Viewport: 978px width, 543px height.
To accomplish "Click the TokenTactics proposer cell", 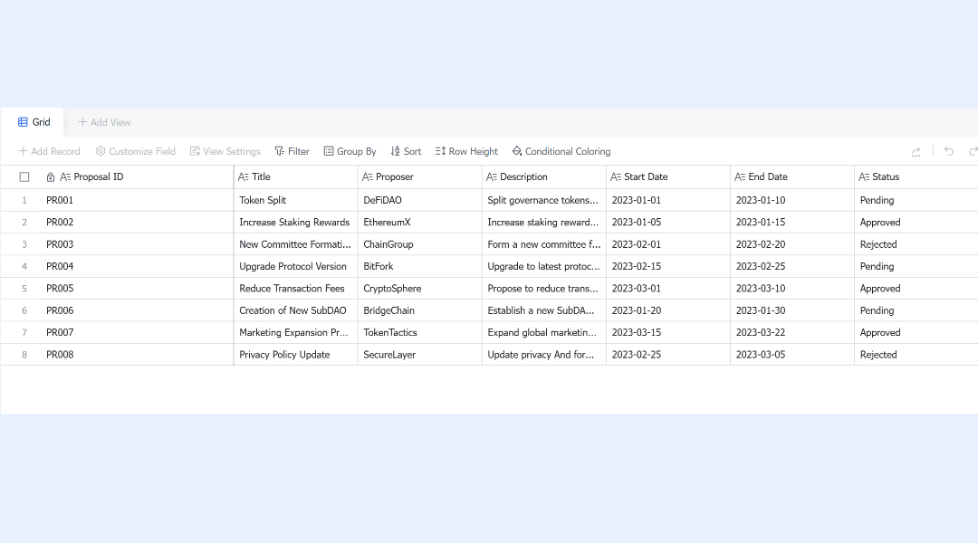I will 420,332.
